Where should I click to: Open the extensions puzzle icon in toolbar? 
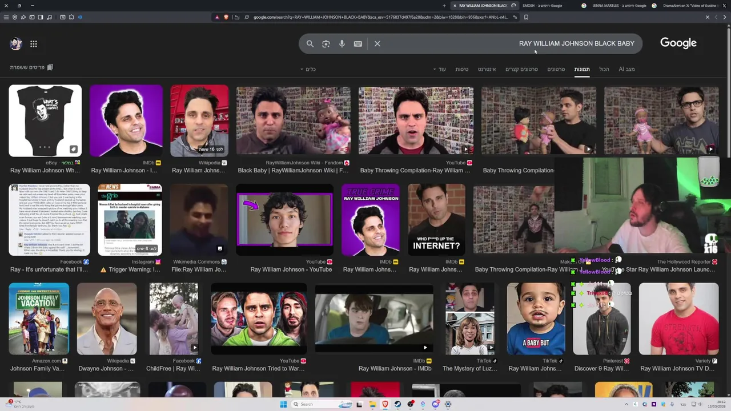coord(71,17)
